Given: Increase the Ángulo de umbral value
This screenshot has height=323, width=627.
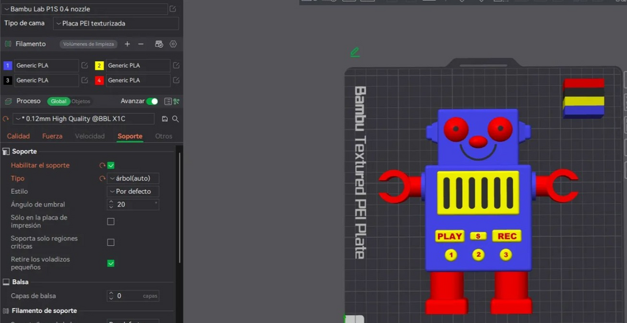Looking at the screenshot, I should (111, 202).
